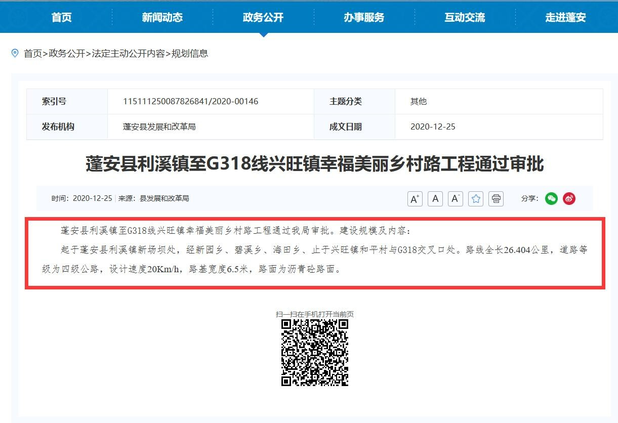Decrease font size with A- button
The width and height of the screenshot is (618, 423).
455,199
